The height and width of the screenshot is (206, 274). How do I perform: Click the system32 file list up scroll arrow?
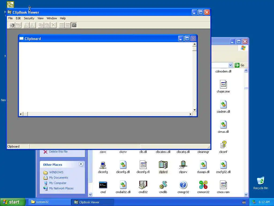tap(246, 71)
